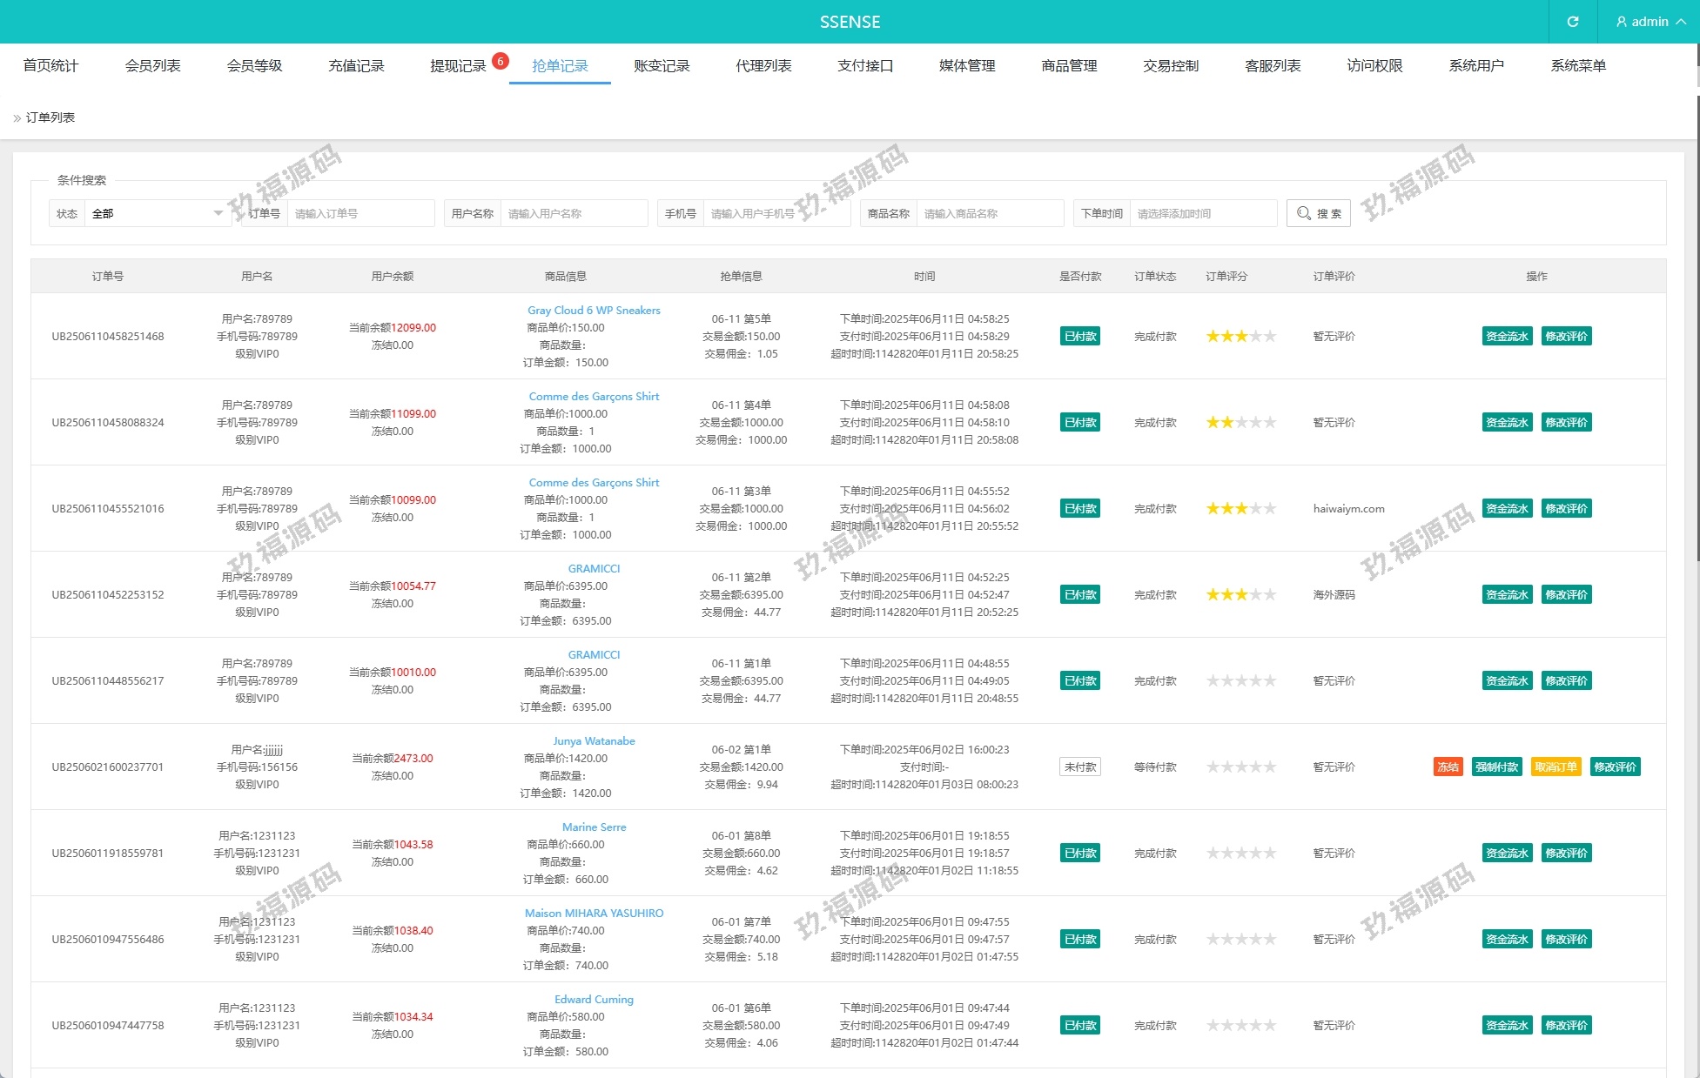Click 取消订单 orange button
The image size is (1700, 1078).
[1556, 767]
